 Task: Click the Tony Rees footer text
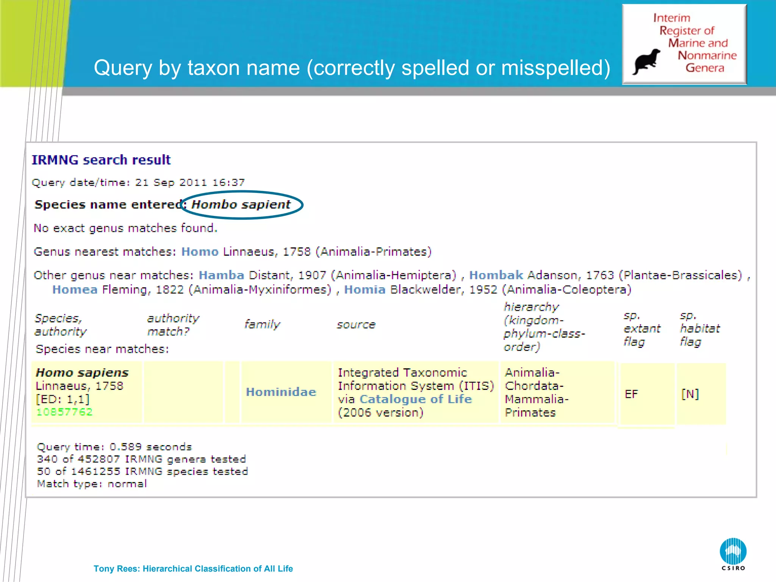pos(193,569)
